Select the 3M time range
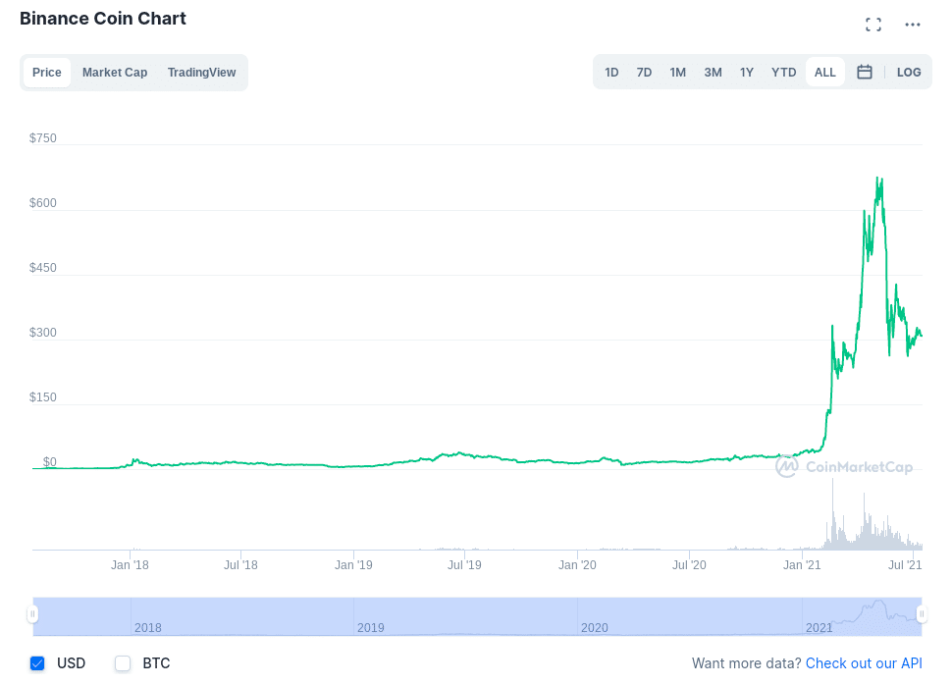This screenshot has width=952, height=685. [713, 73]
